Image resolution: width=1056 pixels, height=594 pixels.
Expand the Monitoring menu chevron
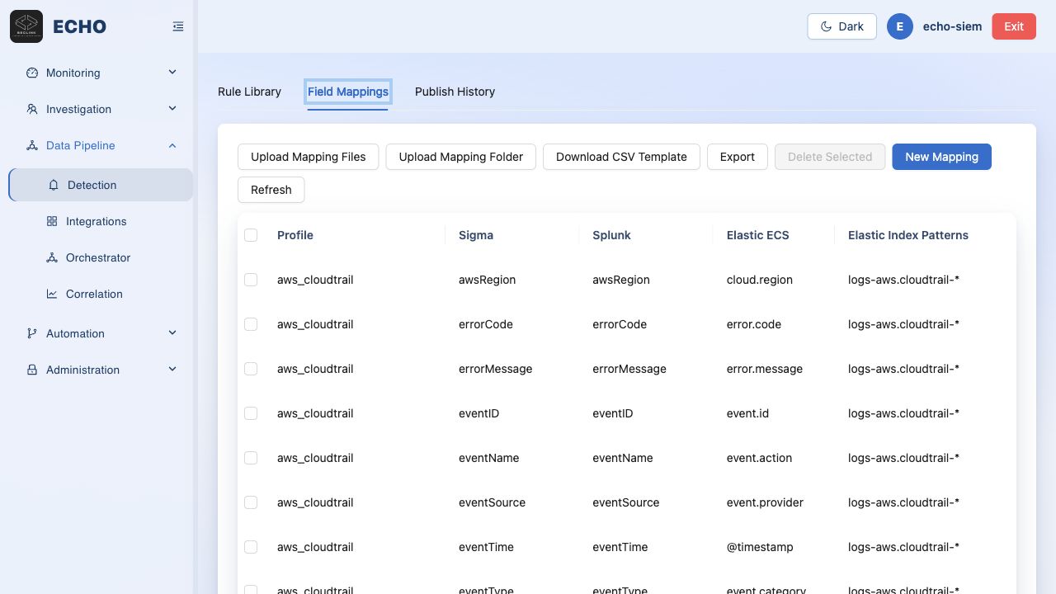pyautogui.click(x=172, y=73)
